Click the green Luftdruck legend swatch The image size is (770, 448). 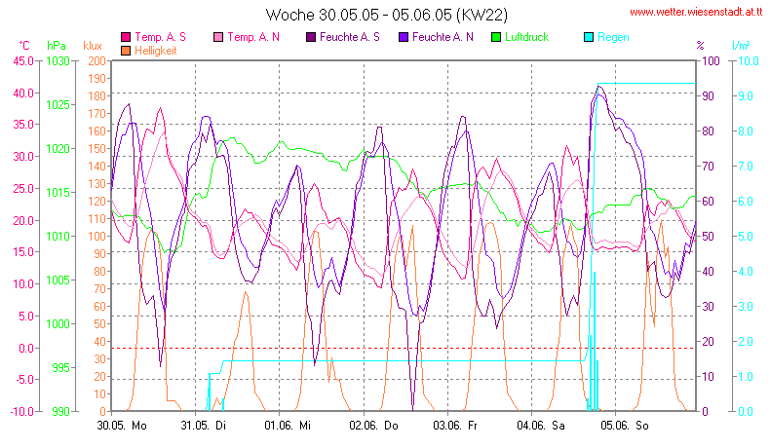(496, 37)
